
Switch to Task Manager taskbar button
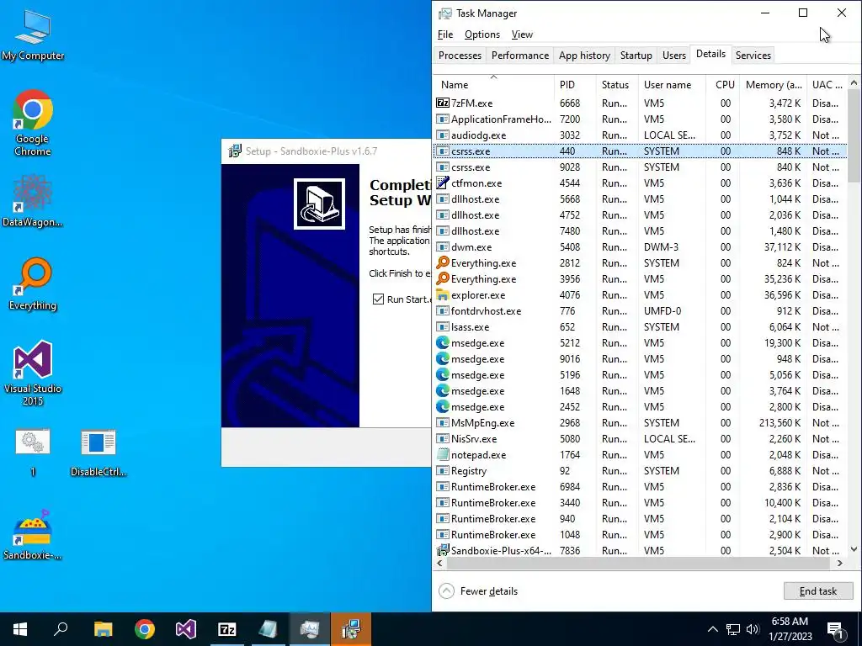pos(310,629)
